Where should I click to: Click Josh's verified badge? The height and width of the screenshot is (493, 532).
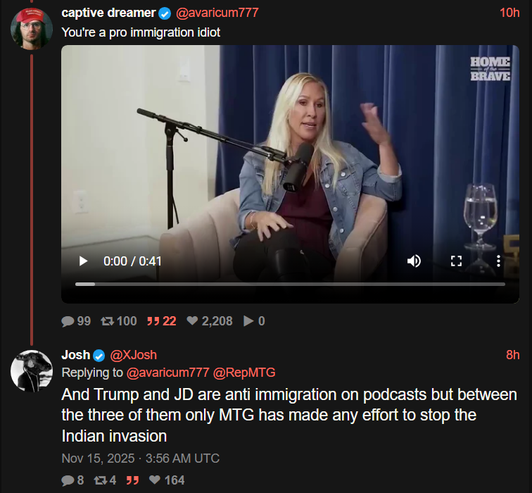[99, 356]
